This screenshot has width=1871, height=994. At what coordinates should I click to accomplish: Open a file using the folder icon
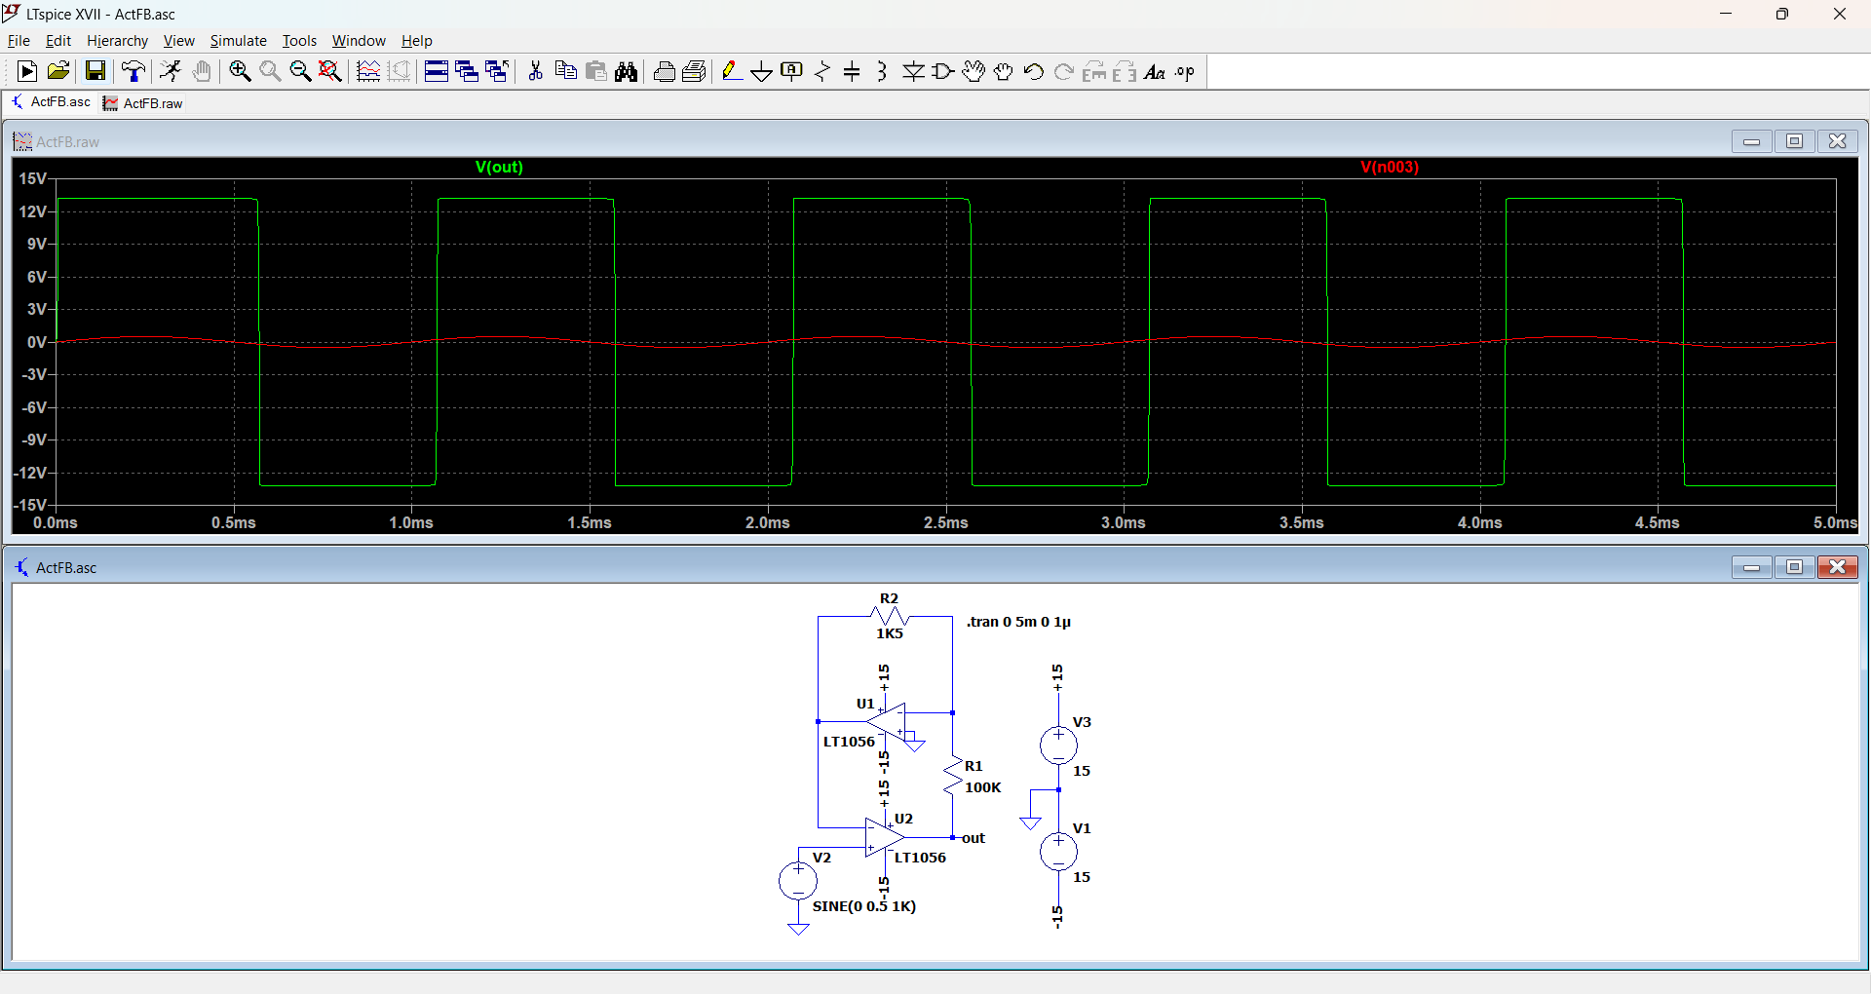click(58, 71)
